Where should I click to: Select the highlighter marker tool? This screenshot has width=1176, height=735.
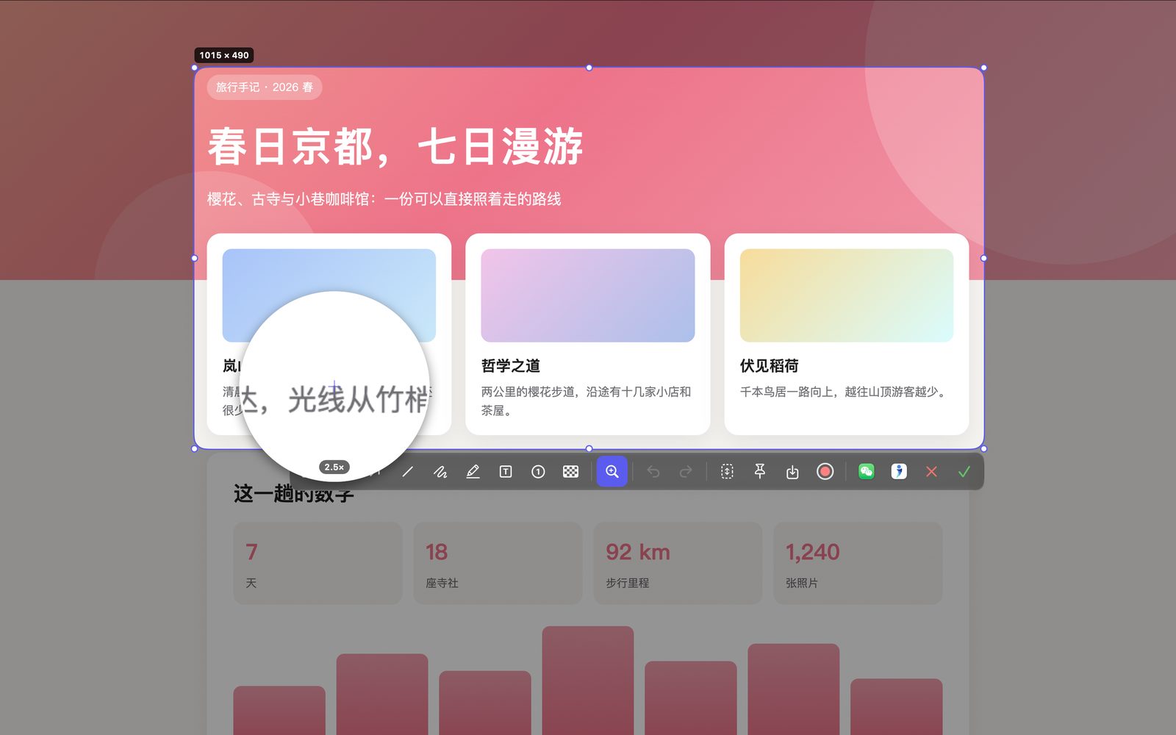pos(473,472)
